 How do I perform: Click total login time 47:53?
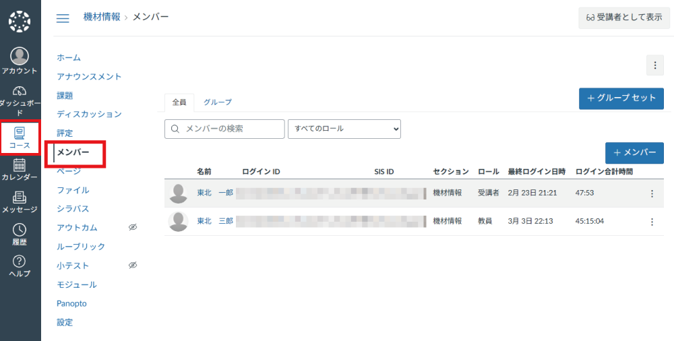(x=584, y=193)
